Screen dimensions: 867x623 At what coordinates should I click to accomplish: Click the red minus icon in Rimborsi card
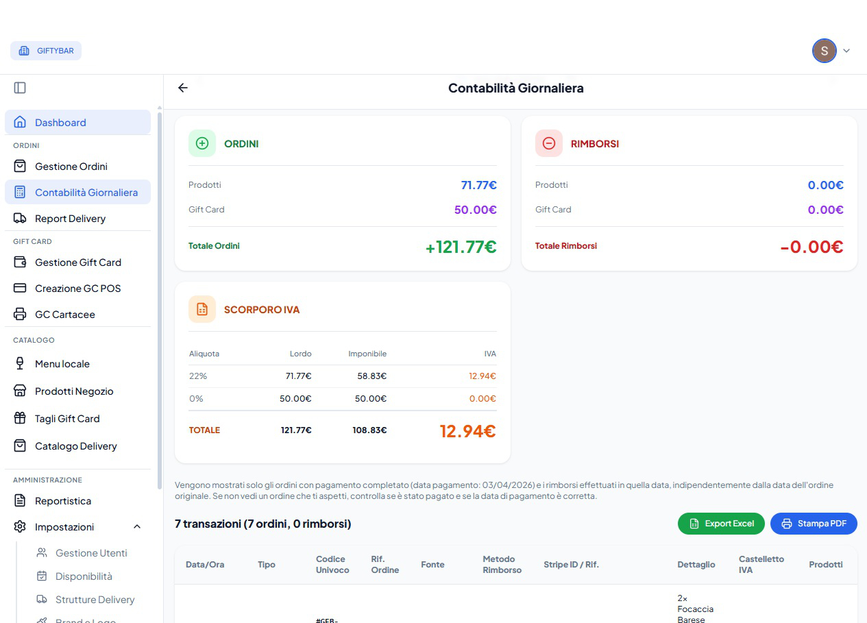(549, 143)
